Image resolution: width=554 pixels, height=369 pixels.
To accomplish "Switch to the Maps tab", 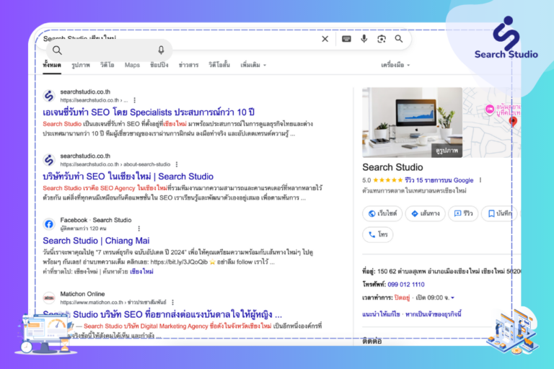I will (132, 65).
